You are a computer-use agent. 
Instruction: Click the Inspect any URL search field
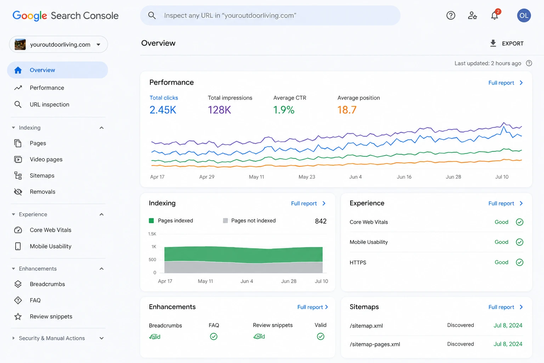pyautogui.click(x=270, y=15)
